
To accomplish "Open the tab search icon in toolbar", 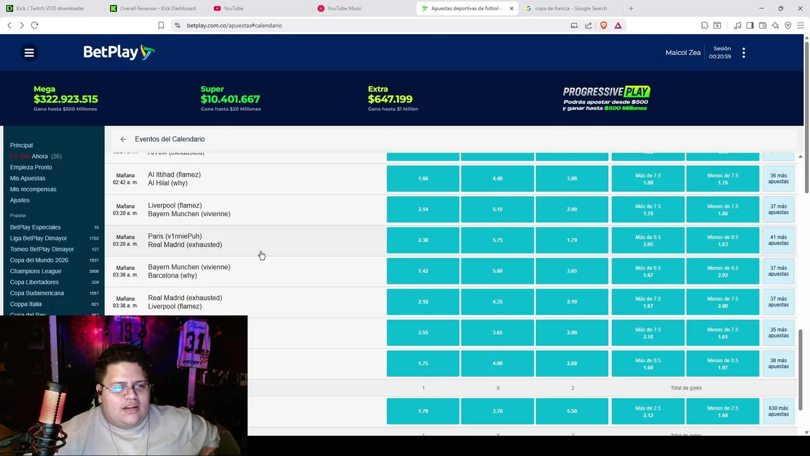I will [717, 25].
